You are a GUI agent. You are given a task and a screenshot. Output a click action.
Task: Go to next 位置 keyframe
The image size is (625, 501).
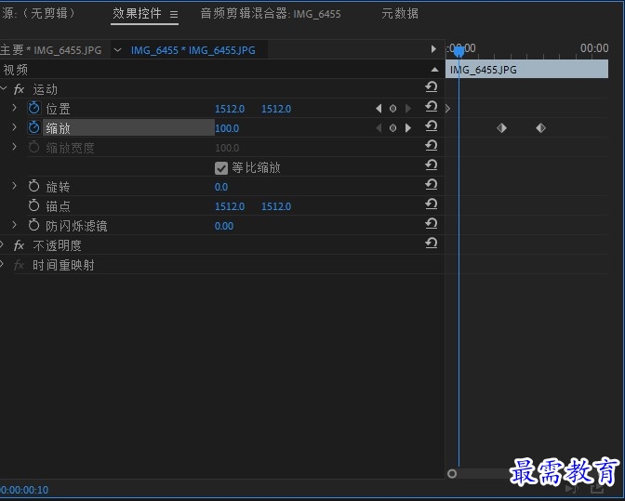pos(407,109)
